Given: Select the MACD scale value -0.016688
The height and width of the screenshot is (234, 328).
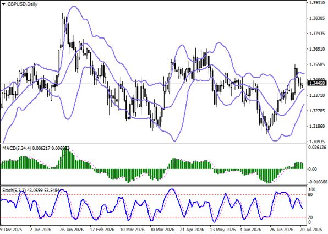Looking at the screenshot, I should coord(318,182).
